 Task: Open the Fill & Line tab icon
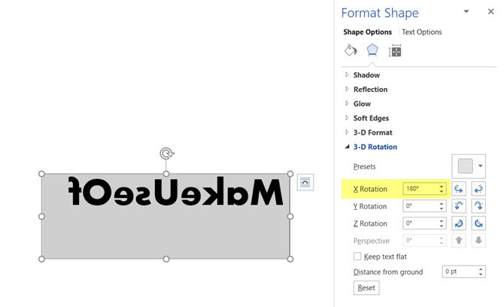point(351,51)
